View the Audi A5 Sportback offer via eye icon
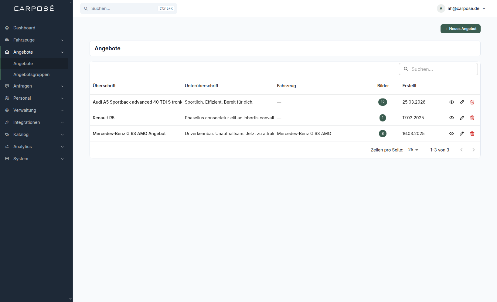The height and width of the screenshot is (302, 497). point(451,102)
